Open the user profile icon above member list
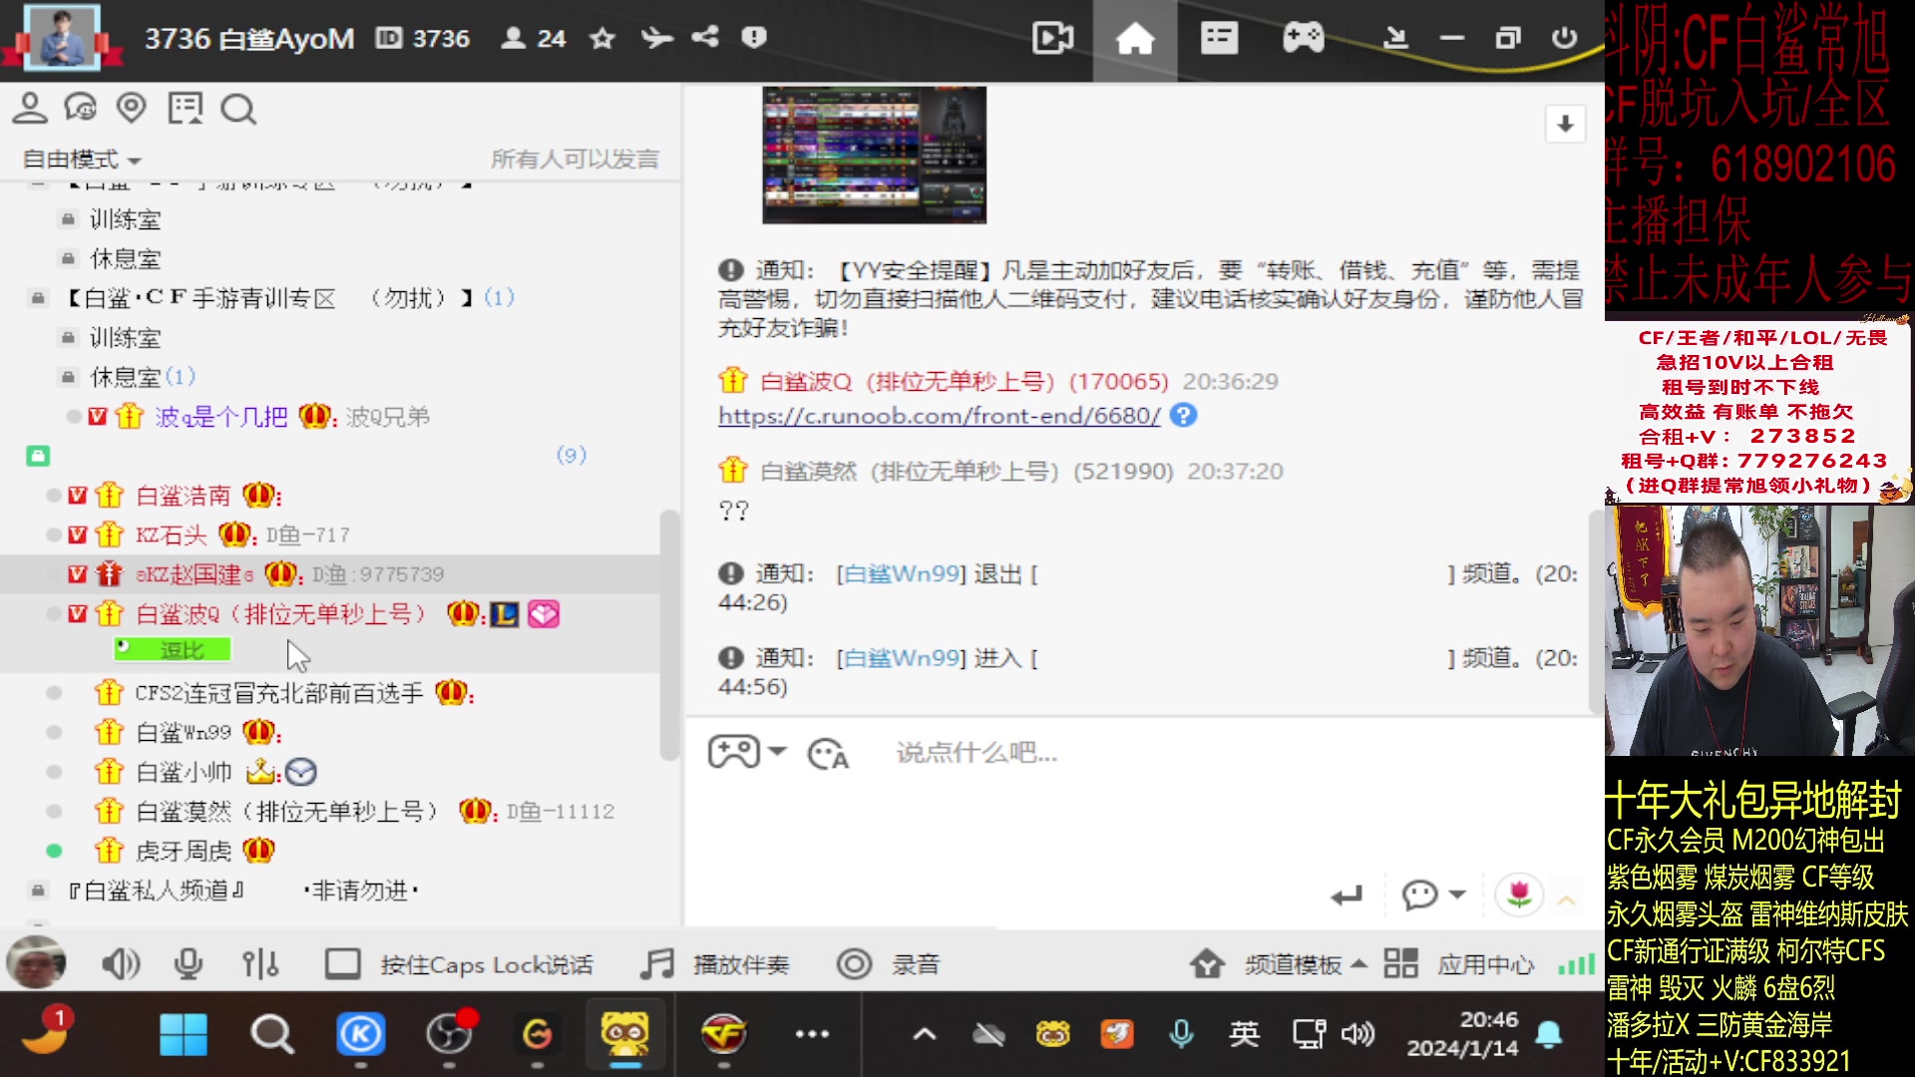 (x=30, y=108)
